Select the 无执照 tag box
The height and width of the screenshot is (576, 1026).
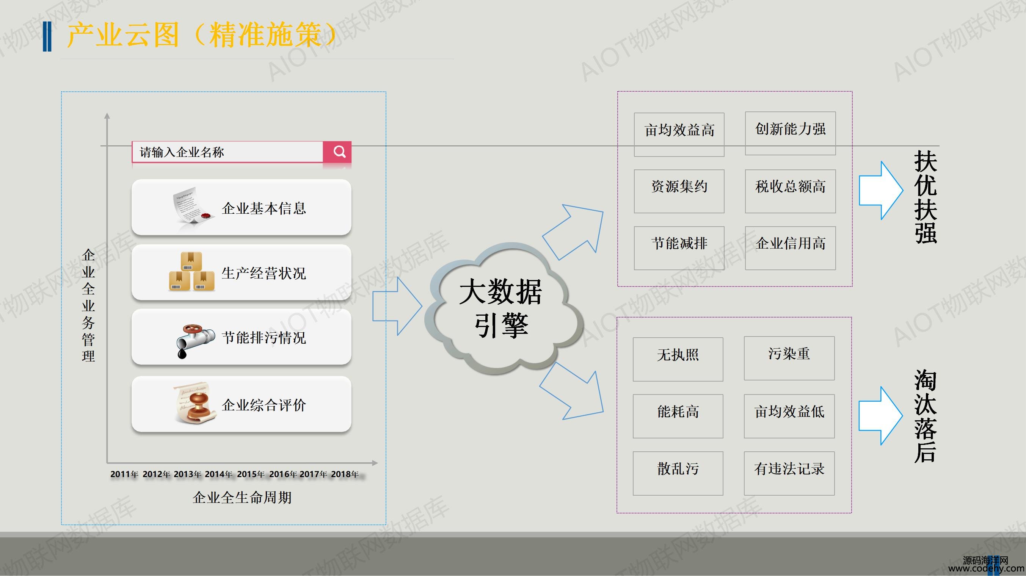[x=678, y=359]
